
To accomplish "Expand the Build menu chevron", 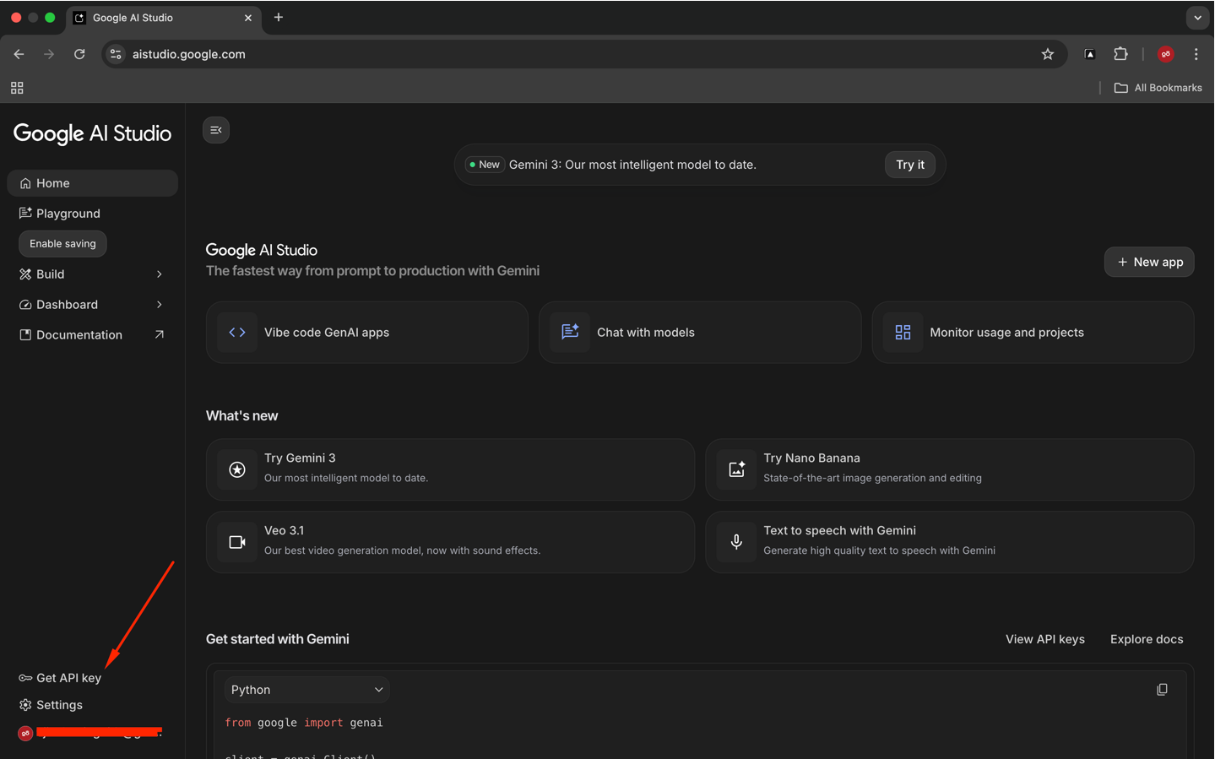I will pos(159,274).
